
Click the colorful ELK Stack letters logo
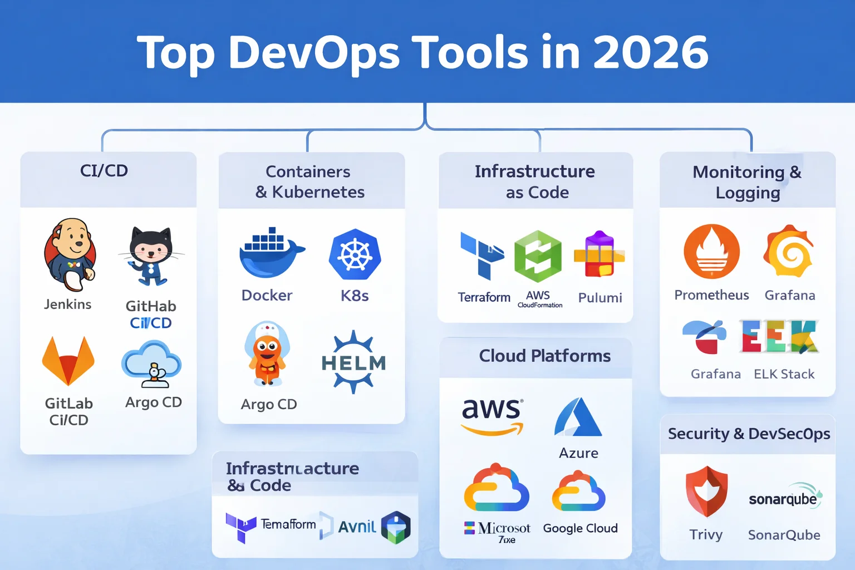779,336
